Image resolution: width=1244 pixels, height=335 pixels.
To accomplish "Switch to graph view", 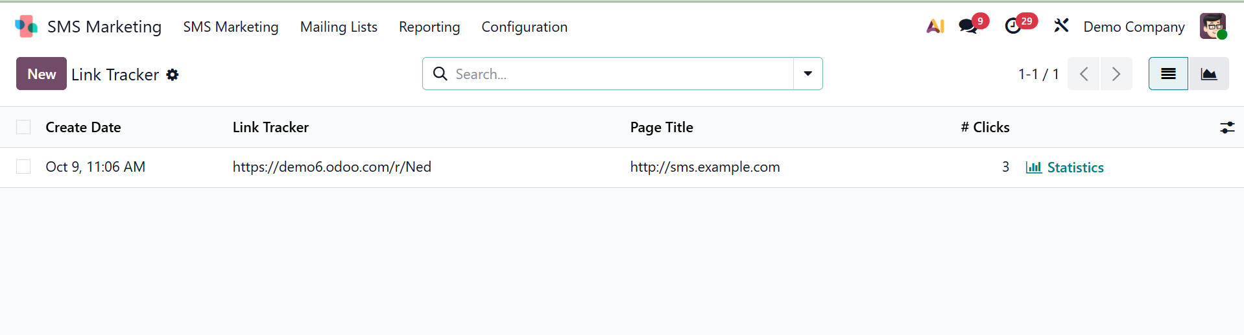I will pos(1208,74).
